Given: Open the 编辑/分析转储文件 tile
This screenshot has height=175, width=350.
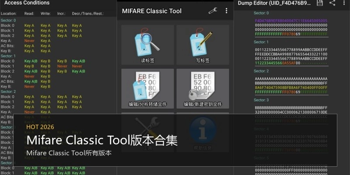Looking at the screenshot, I should pyautogui.click(x=147, y=89).
